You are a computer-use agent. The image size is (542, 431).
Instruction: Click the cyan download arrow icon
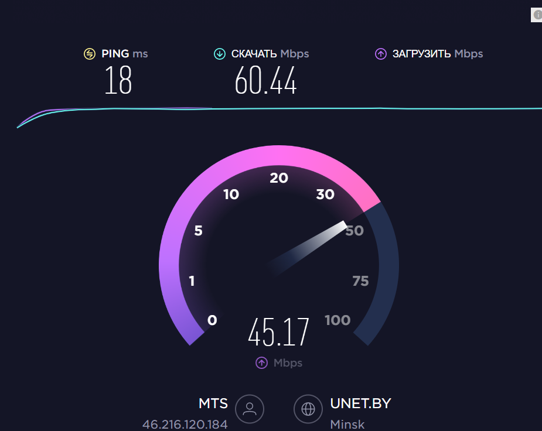coord(220,54)
